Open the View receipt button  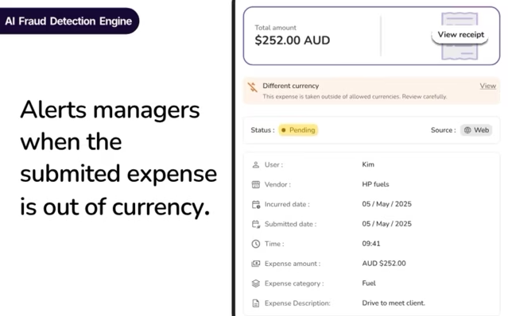(460, 35)
